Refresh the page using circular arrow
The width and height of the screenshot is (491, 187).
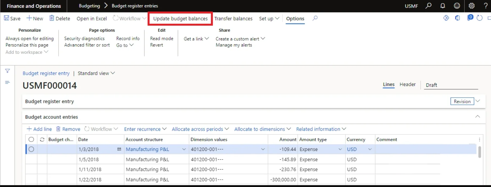tap(480, 18)
